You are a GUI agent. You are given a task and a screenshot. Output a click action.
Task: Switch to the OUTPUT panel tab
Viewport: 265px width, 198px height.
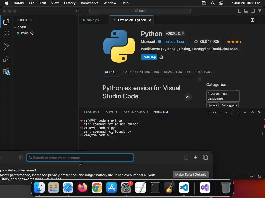coord(111,112)
